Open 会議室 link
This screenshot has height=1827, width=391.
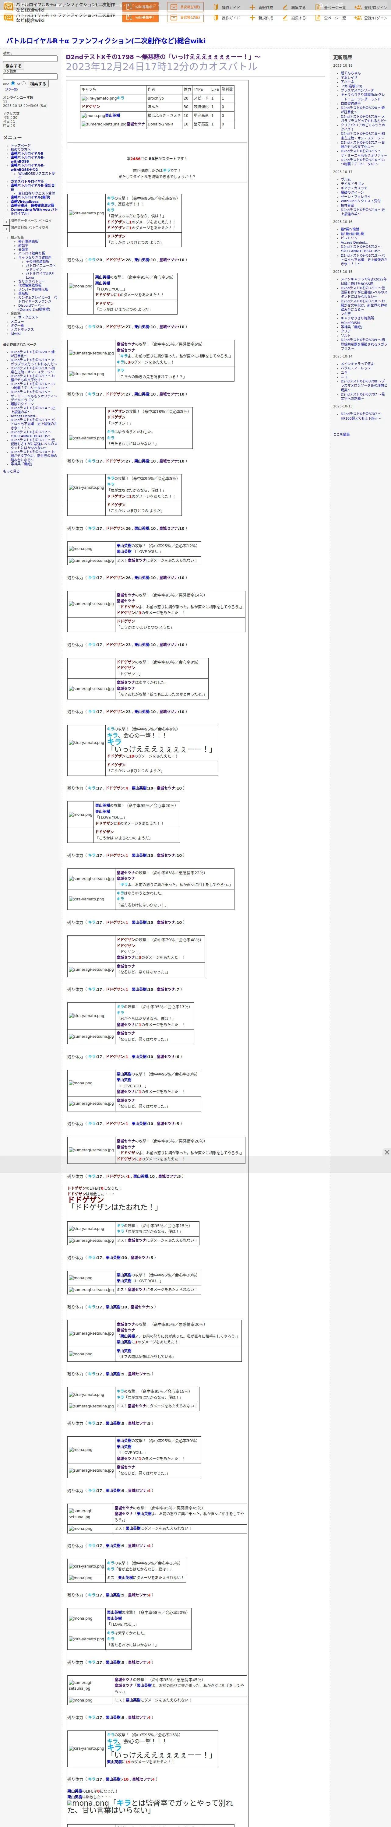pos(23,249)
